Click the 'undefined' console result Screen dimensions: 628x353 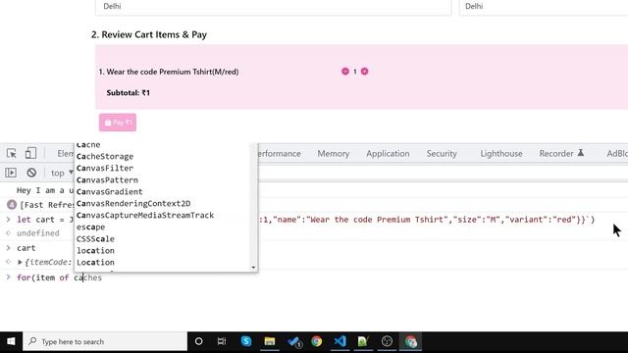coord(38,233)
